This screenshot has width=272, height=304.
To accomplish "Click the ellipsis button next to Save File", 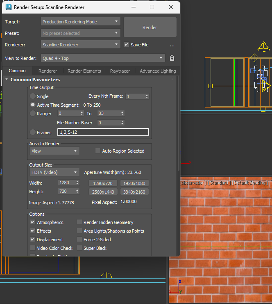I will tap(172, 45).
